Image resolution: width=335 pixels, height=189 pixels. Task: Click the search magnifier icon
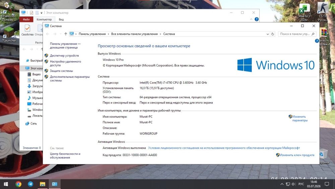313,34
